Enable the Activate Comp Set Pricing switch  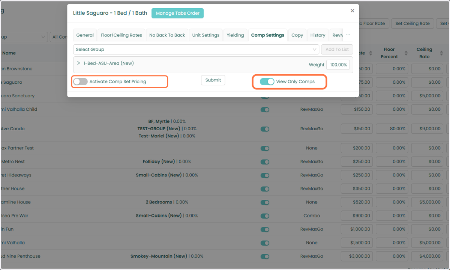80,81
